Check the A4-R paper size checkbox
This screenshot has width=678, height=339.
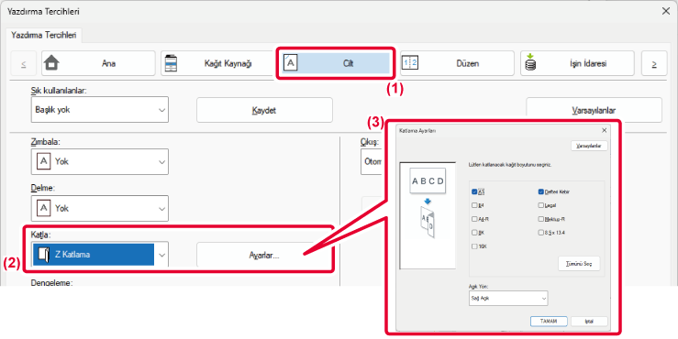pos(474,219)
